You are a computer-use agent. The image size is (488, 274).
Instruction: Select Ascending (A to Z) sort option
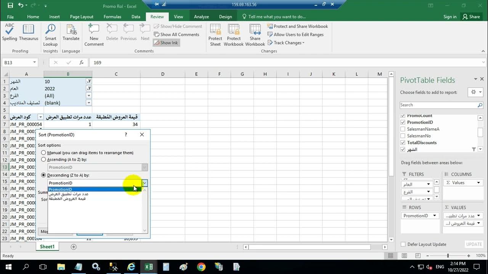(x=43, y=159)
